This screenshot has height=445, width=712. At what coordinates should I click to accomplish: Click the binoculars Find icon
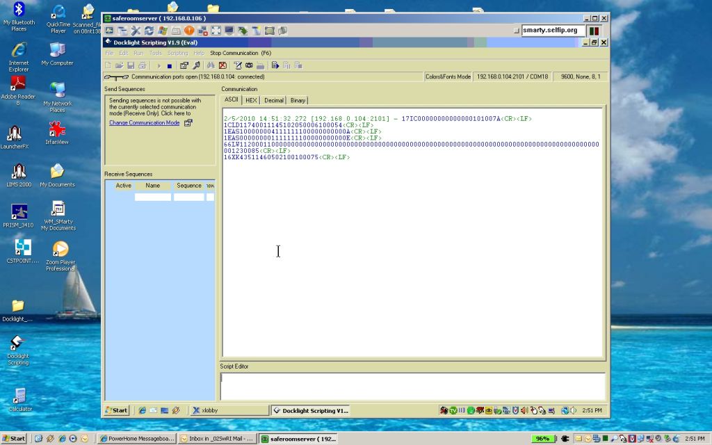[x=211, y=65]
